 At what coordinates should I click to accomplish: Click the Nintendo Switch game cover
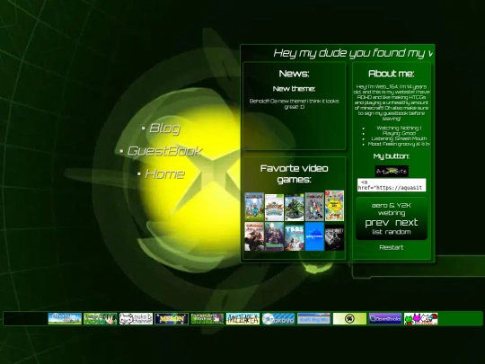[x=334, y=206]
